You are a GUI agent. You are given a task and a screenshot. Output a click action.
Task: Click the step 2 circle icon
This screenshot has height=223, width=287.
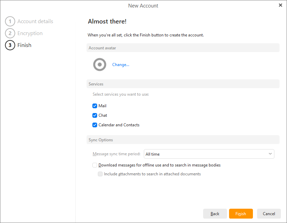tap(10, 33)
